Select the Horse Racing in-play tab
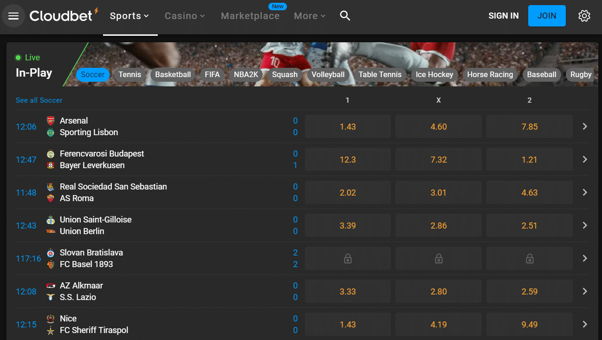 pyautogui.click(x=490, y=74)
